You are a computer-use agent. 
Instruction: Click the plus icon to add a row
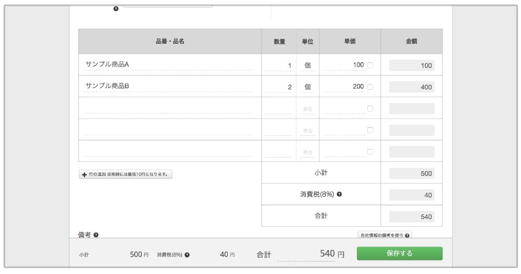[x=84, y=174]
